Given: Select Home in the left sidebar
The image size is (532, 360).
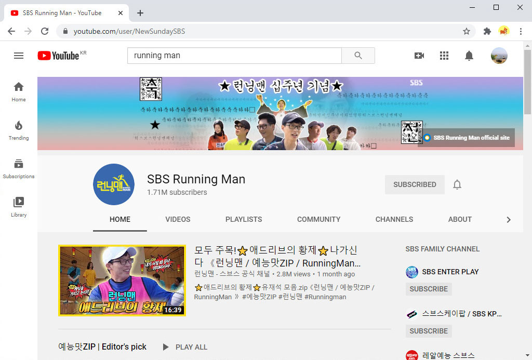Looking at the screenshot, I should click(19, 92).
